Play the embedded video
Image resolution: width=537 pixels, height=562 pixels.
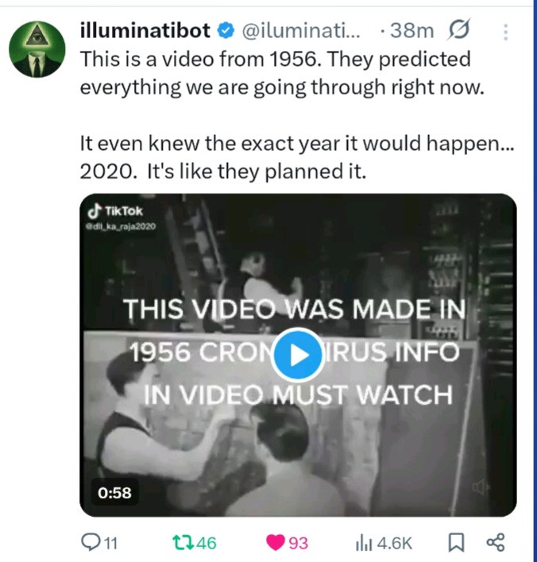[x=298, y=354]
